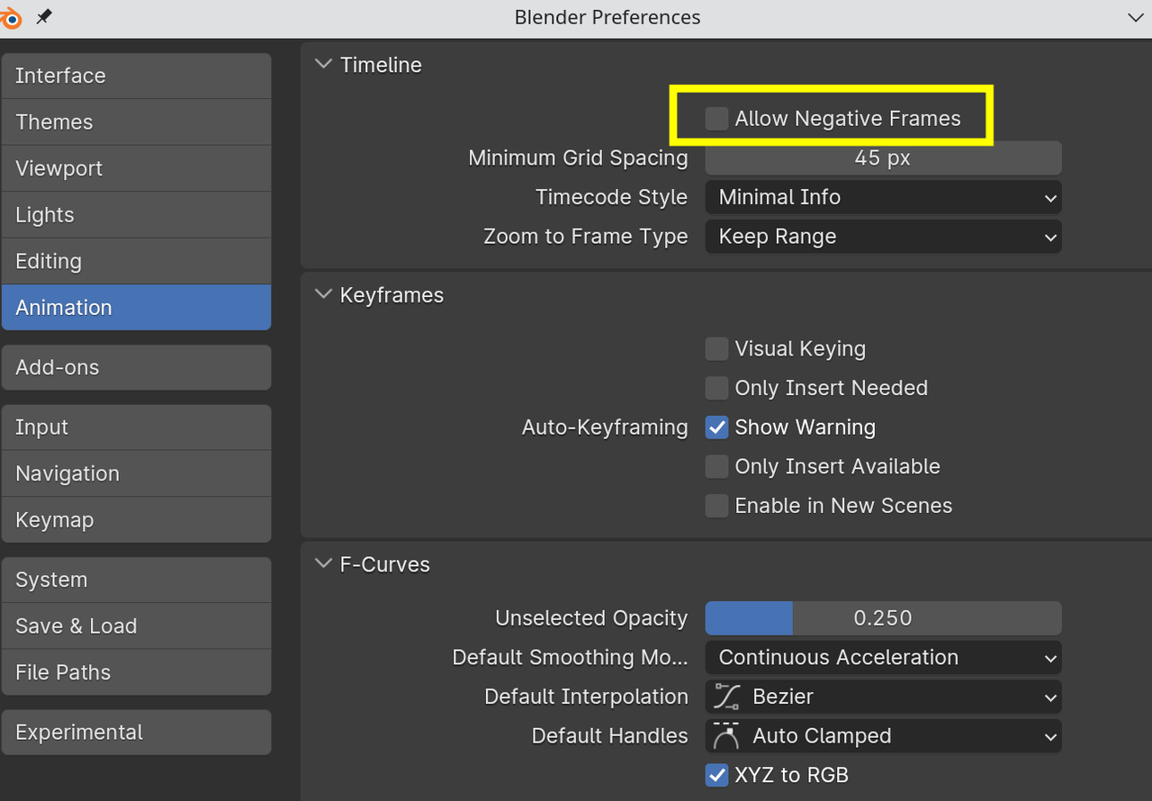Screen dimensions: 1152x801
Task: Open the Keymap preferences tab
Action: coord(136,520)
